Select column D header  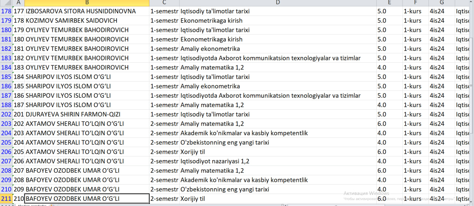pyautogui.click(x=278, y=3)
